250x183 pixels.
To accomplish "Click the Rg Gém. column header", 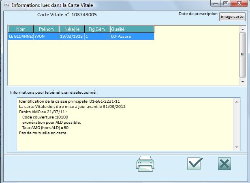I will click(97, 29).
